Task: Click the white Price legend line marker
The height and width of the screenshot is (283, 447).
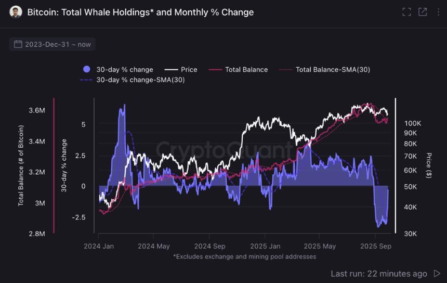Action: click(x=172, y=69)
